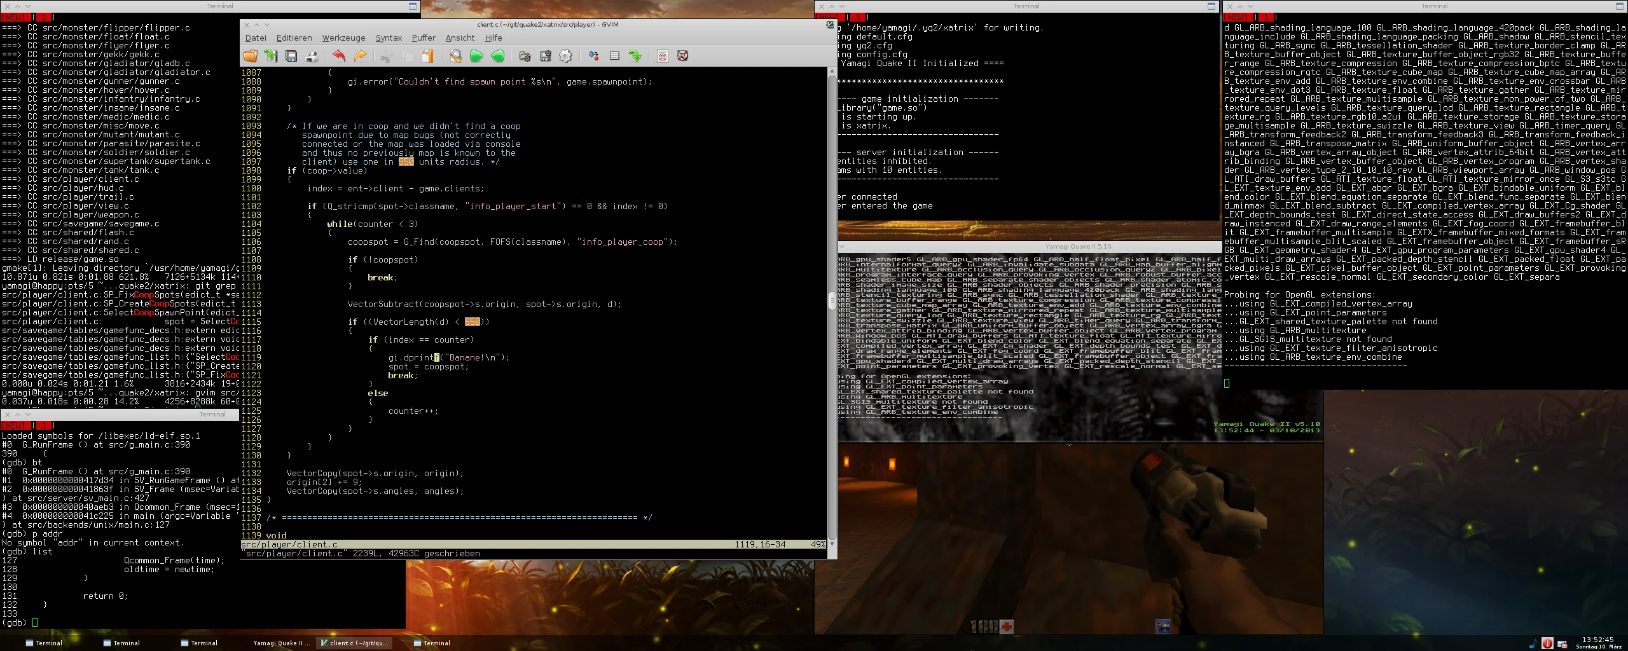
Task: Undo the last edit with the red arrow
Action: [339, 56]
